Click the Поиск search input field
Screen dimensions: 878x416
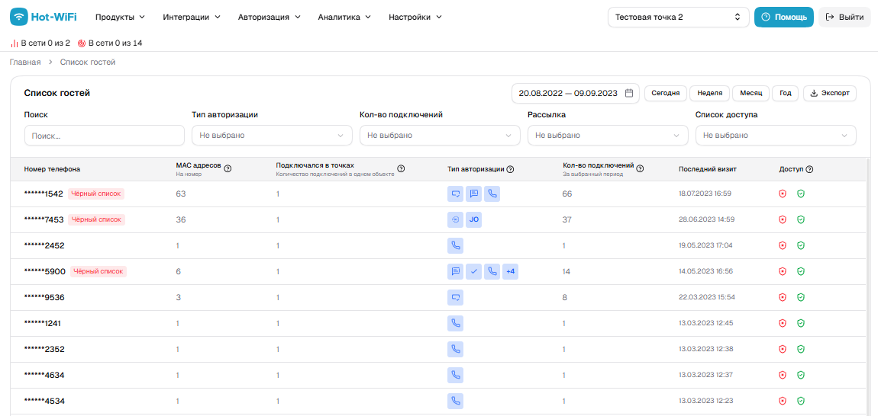[104, 136]
